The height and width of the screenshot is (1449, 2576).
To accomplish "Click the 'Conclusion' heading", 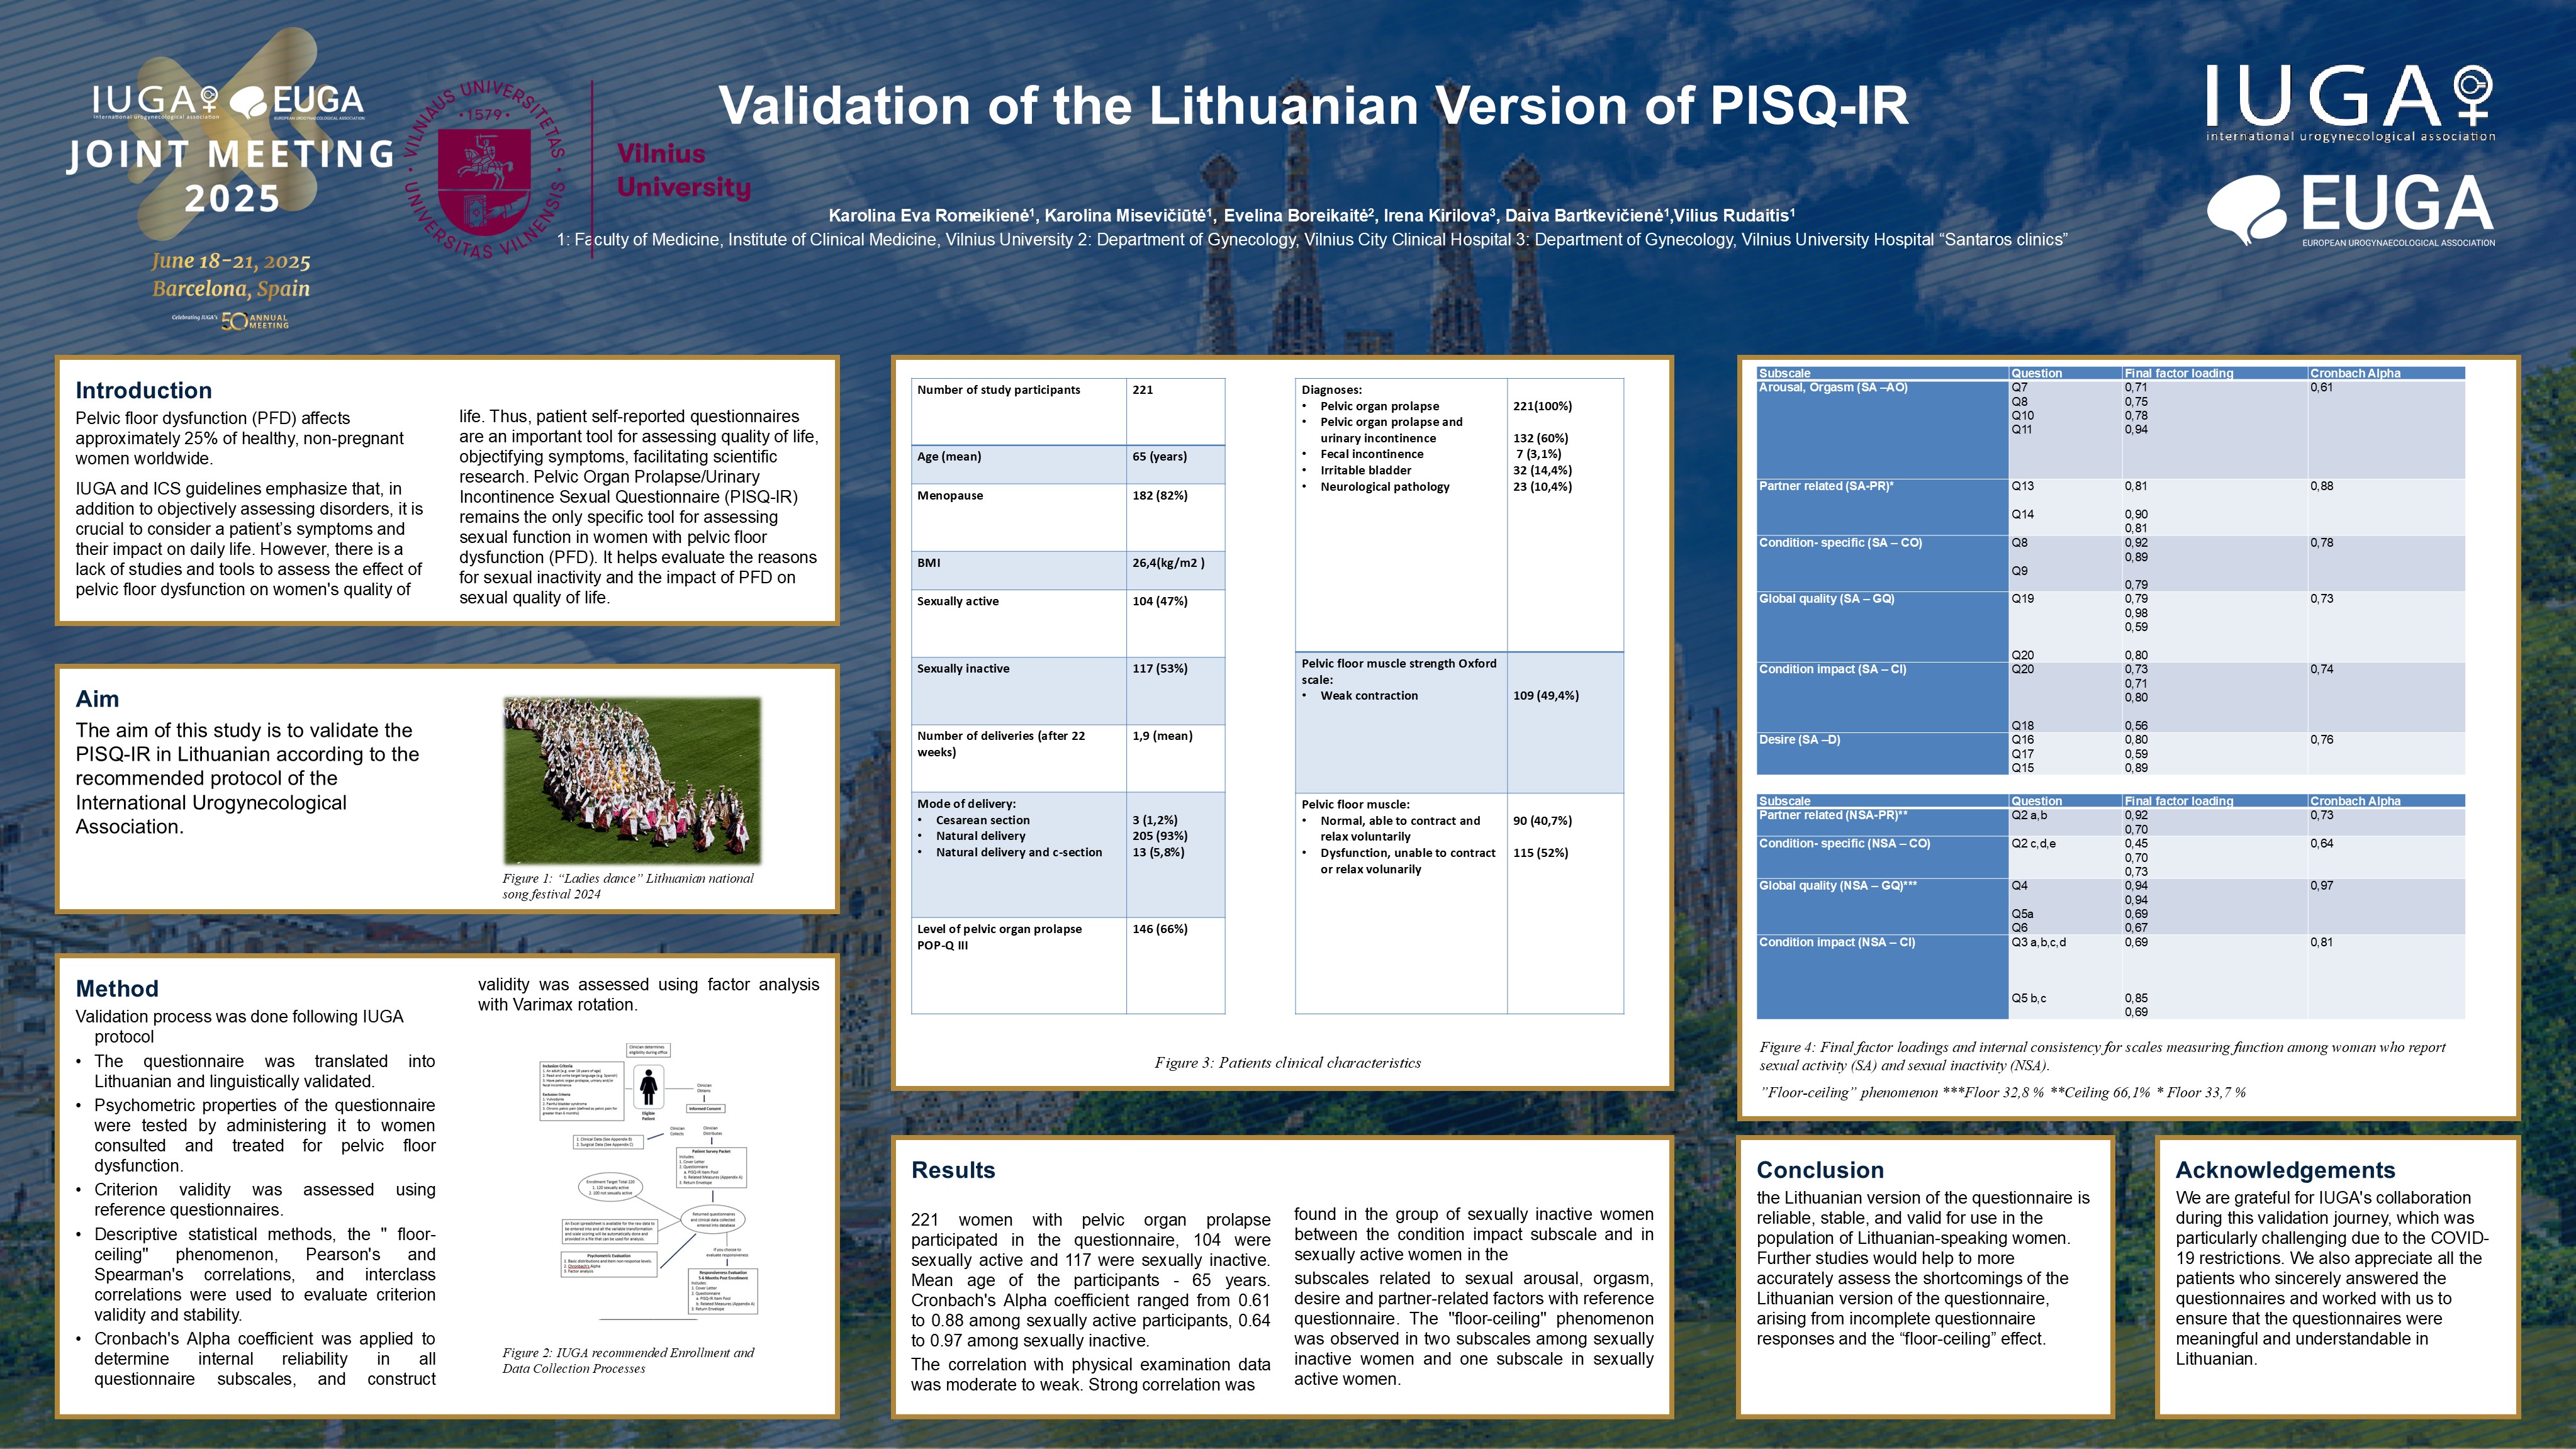I will tap(1820, 1170).
